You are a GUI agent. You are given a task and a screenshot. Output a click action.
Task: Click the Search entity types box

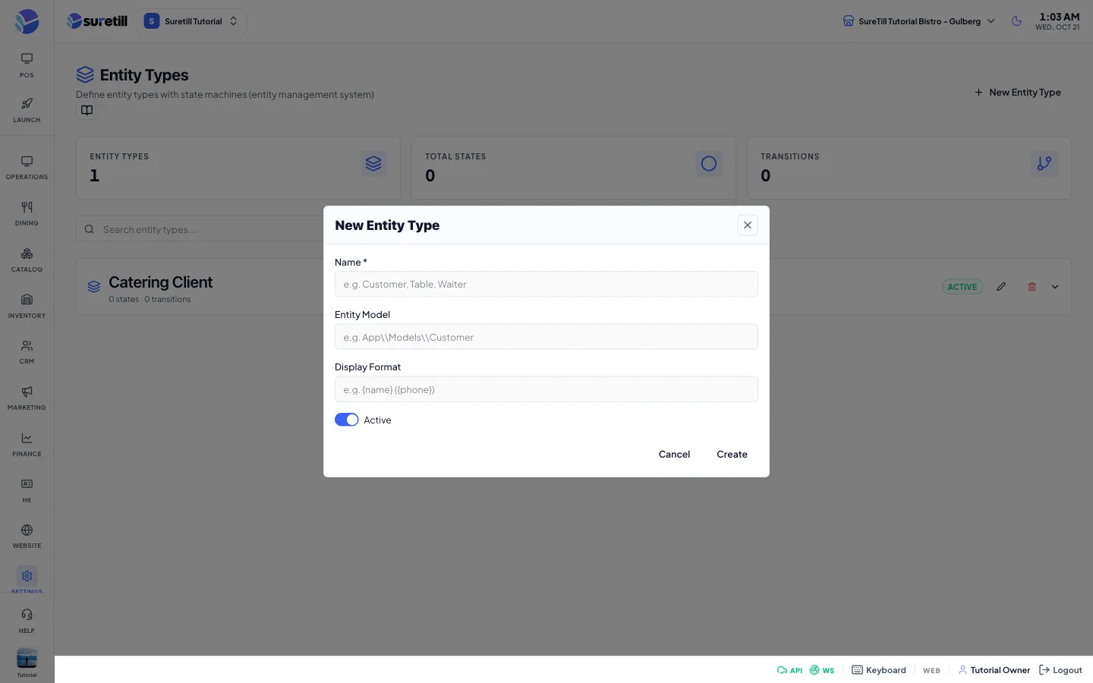coord(201,229)
